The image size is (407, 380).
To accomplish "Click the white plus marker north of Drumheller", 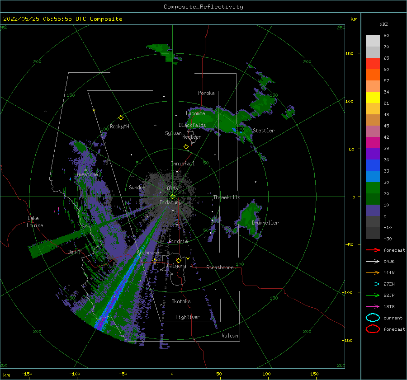I will [256, 182].
